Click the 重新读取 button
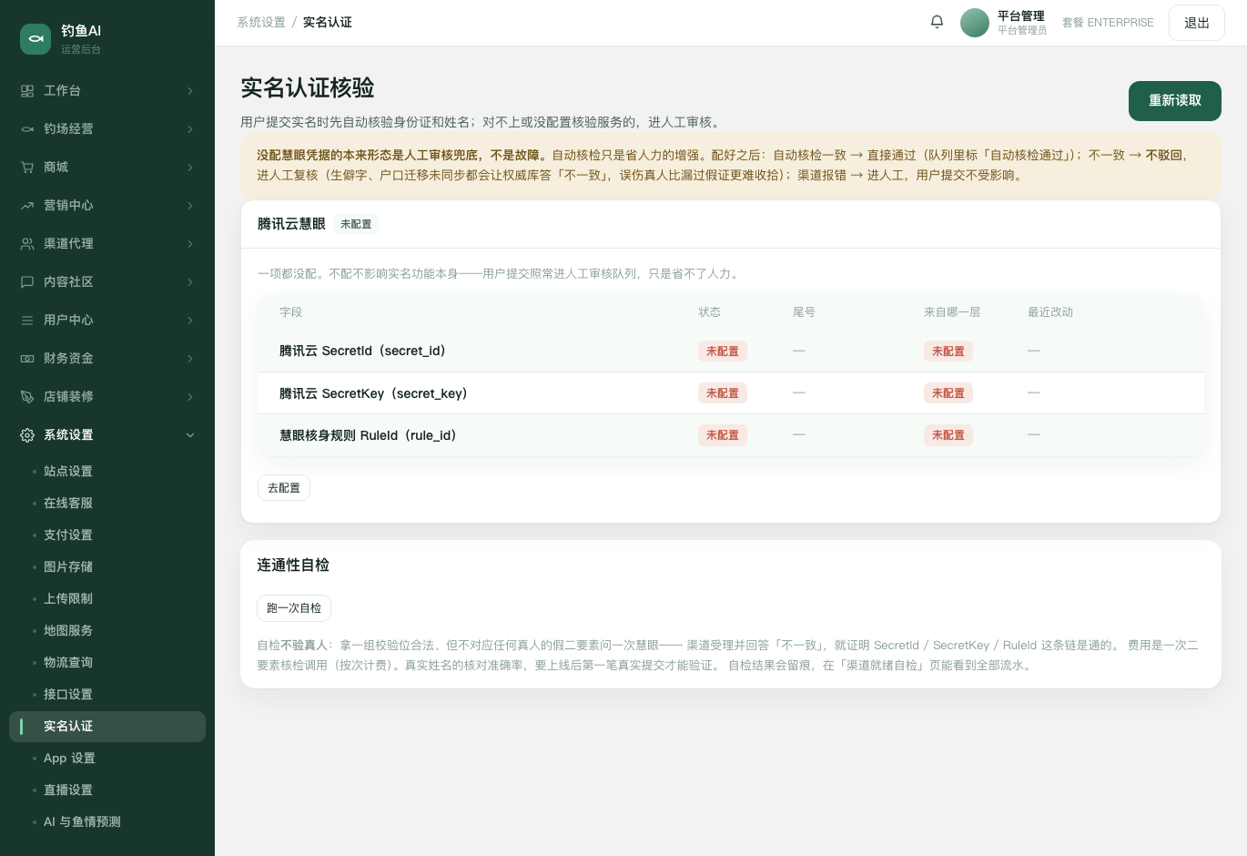1247x856 pixels. point(1175,101)
